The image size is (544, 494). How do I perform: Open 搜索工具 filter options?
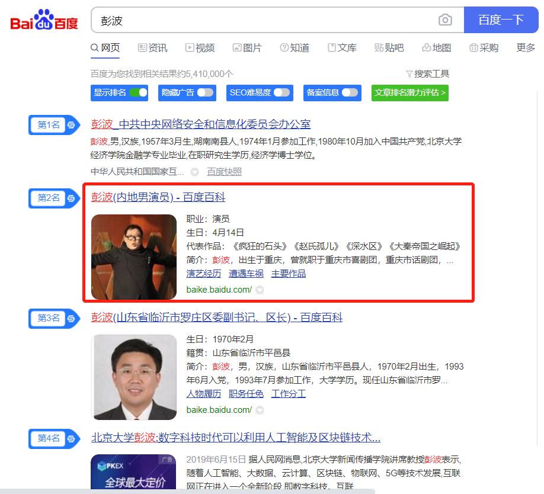tap(427, 74)
